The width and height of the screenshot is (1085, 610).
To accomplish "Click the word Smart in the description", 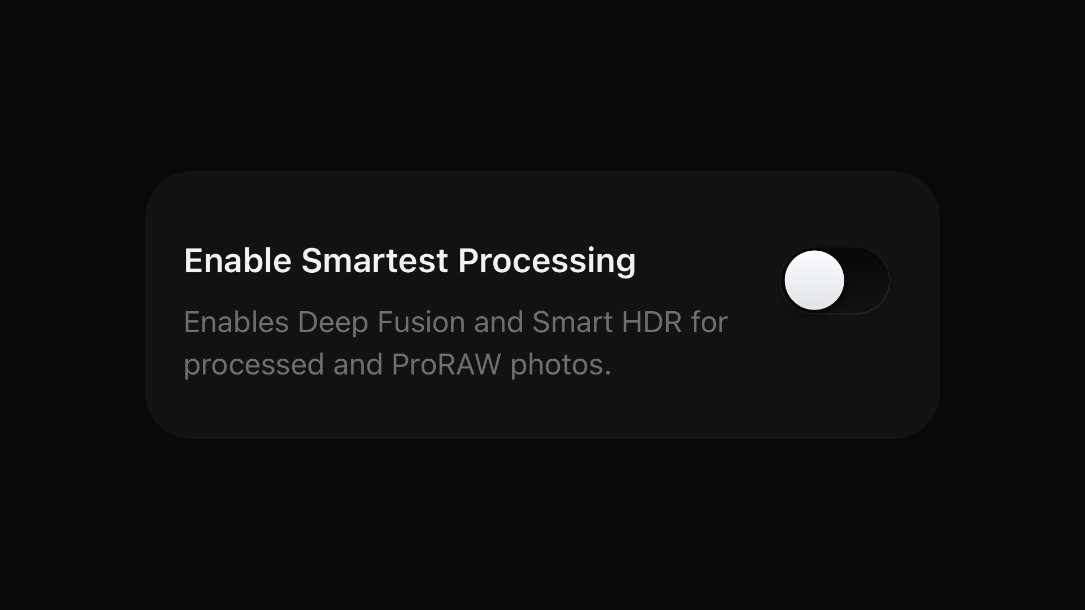I will 572,322.
